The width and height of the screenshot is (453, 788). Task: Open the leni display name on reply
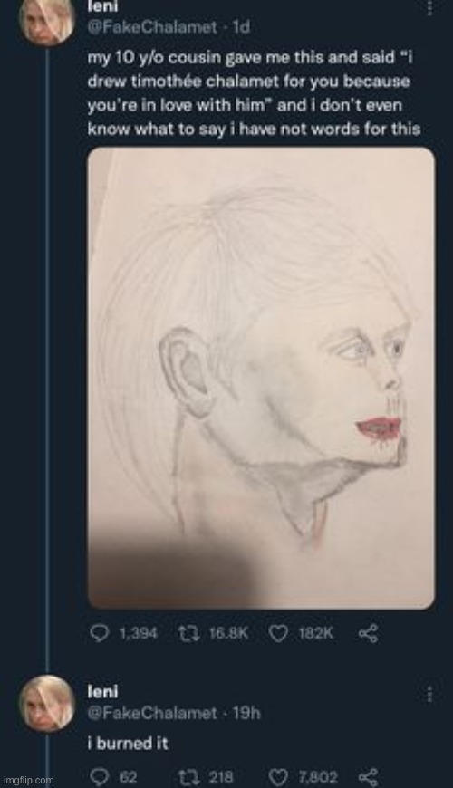pos(102,692)
